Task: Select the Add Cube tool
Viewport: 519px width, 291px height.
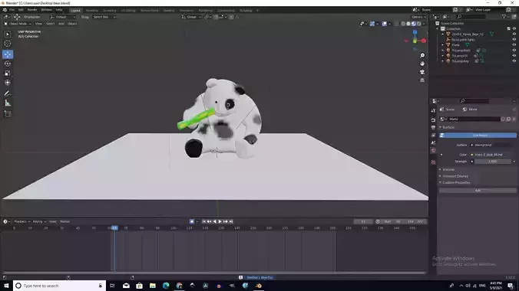Action: pyautogui.click(x=8, y=114)
